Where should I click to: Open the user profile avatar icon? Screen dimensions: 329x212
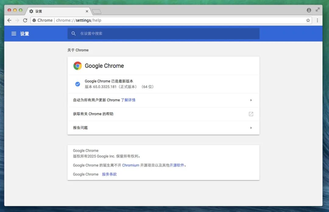coord(309,10)
